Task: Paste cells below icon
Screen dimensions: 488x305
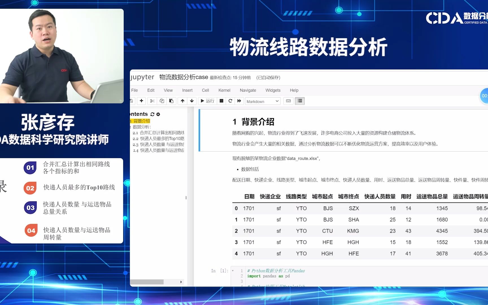Action: point(171,101)
